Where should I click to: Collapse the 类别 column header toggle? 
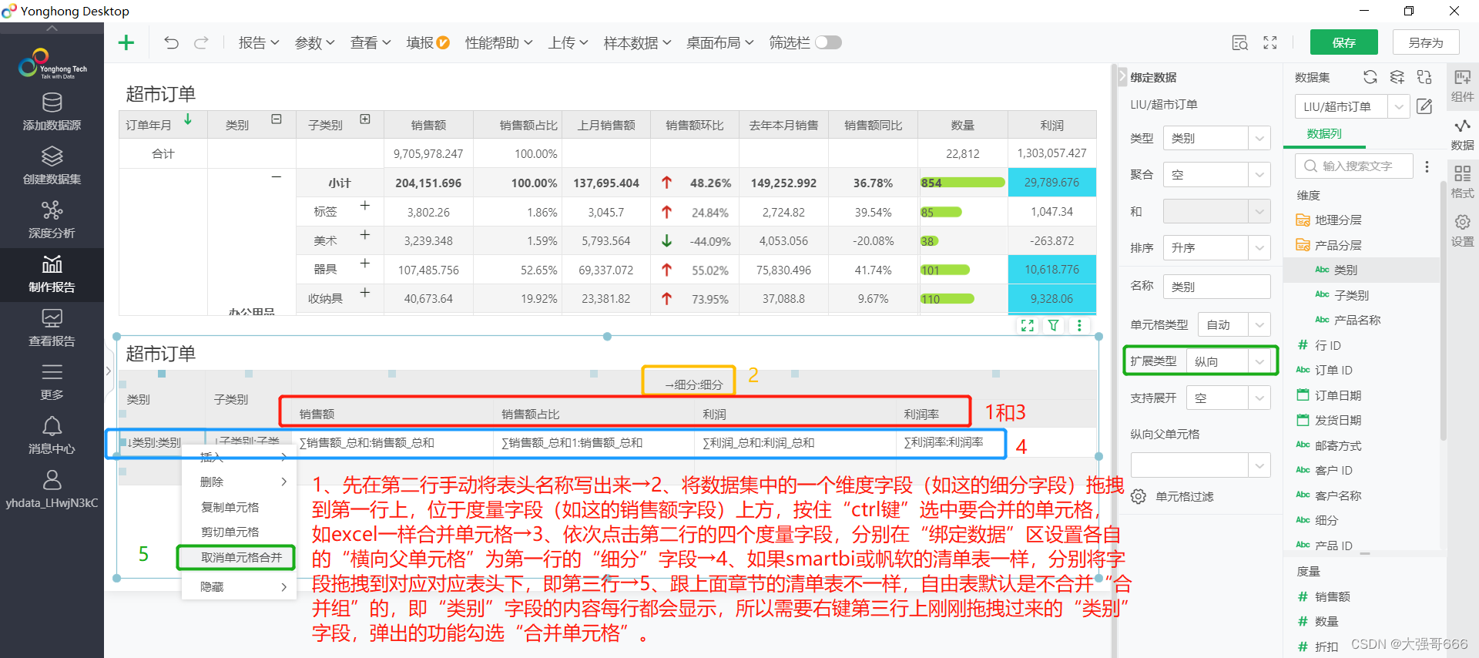277,119
